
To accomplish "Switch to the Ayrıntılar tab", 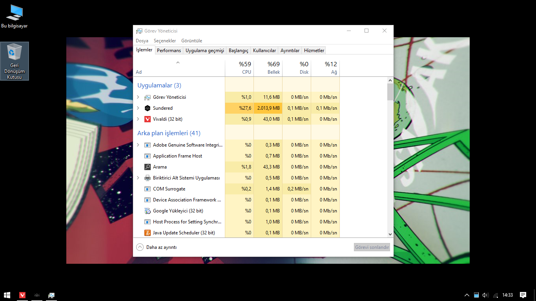I will click(290, 51).
